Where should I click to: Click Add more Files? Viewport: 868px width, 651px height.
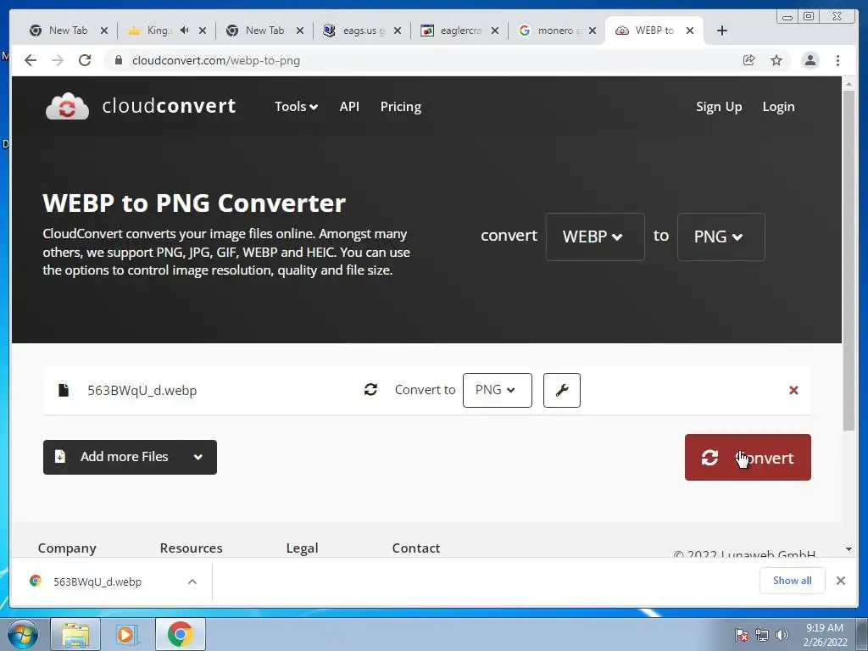click(130, 457)
